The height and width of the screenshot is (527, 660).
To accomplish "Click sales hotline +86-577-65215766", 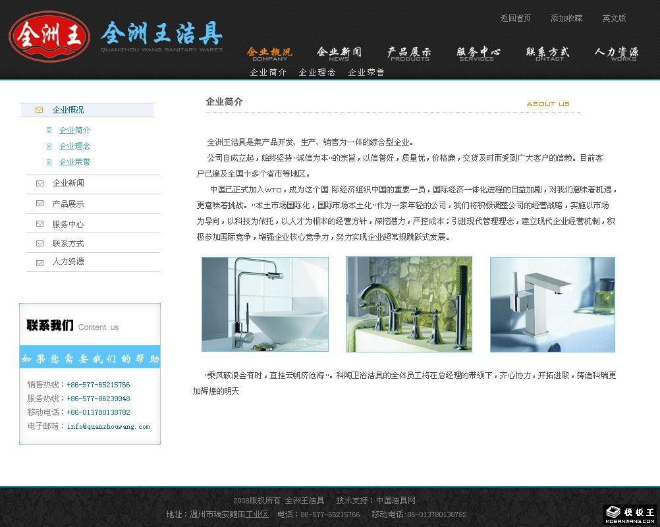I will tap(99, 385).
